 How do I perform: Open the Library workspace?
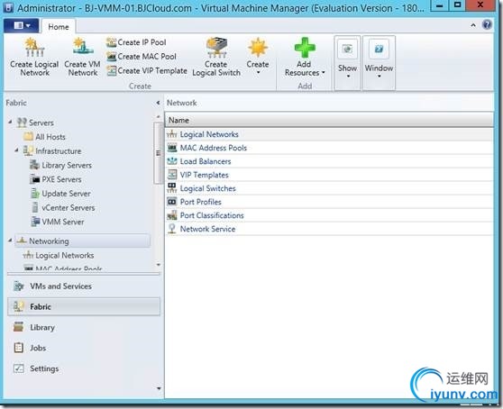pyautogui.click(x=84, y=327)
